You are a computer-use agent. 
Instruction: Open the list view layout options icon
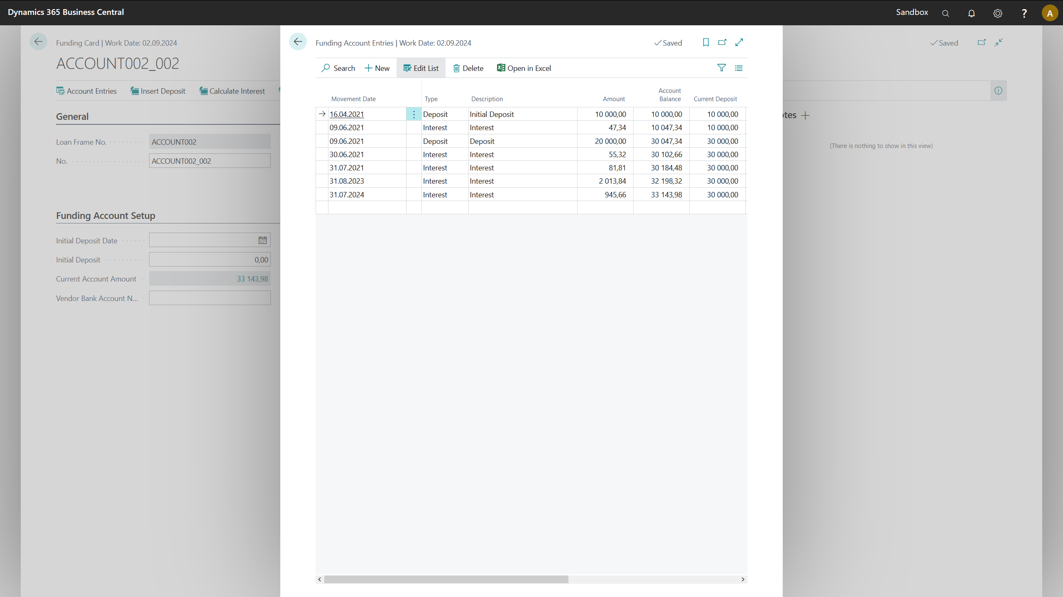coord(739,68)
